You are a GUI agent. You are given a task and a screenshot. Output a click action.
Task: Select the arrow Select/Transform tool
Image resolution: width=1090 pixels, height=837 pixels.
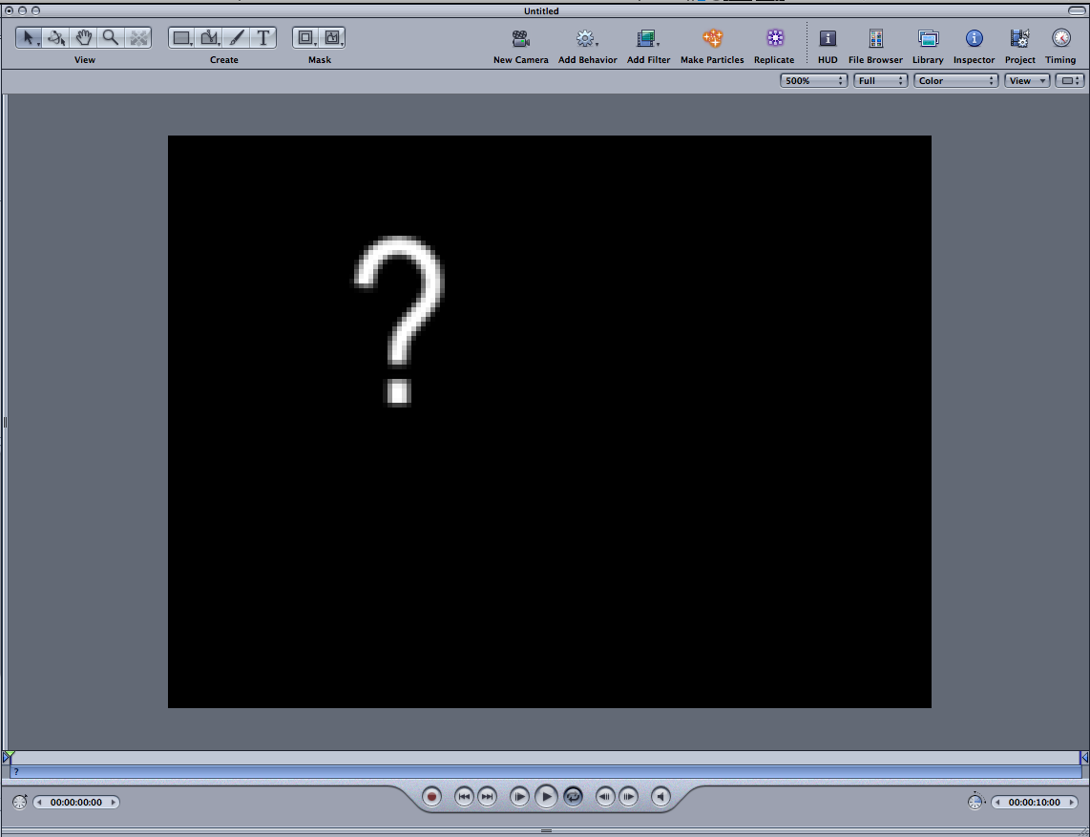point(29,38)
